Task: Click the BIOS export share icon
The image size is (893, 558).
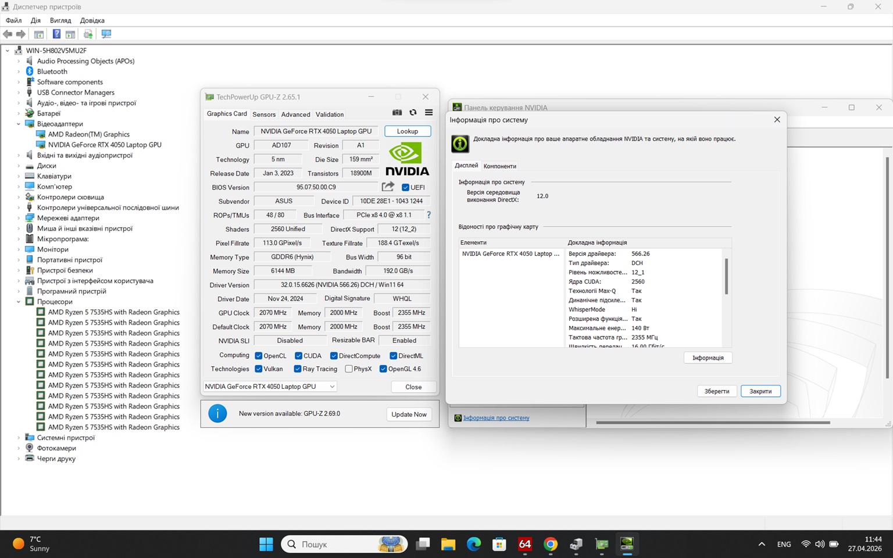Action: [388, 187]
